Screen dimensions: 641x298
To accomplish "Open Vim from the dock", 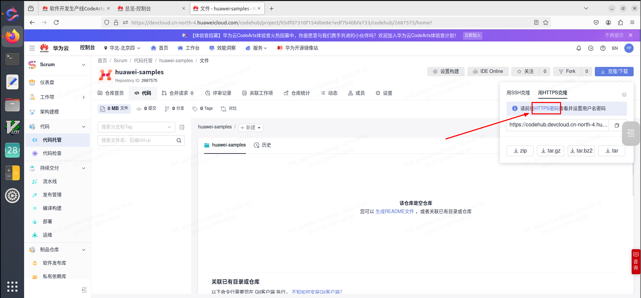I will click(x=12, y=127).
